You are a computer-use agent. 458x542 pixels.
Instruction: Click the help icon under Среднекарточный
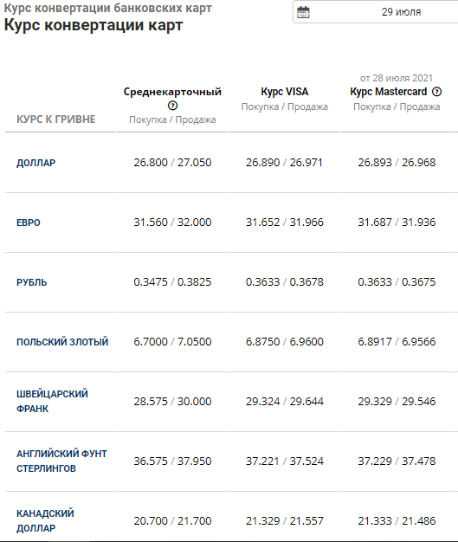172,106
